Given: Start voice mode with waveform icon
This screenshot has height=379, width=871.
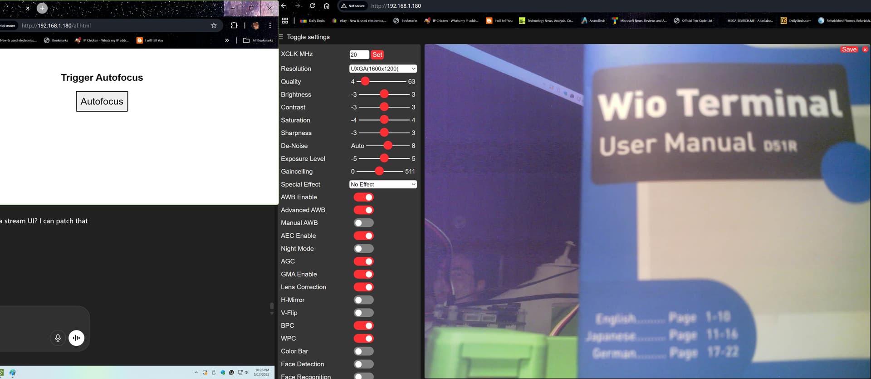Looking at the screenshot, I should point(76,338).
